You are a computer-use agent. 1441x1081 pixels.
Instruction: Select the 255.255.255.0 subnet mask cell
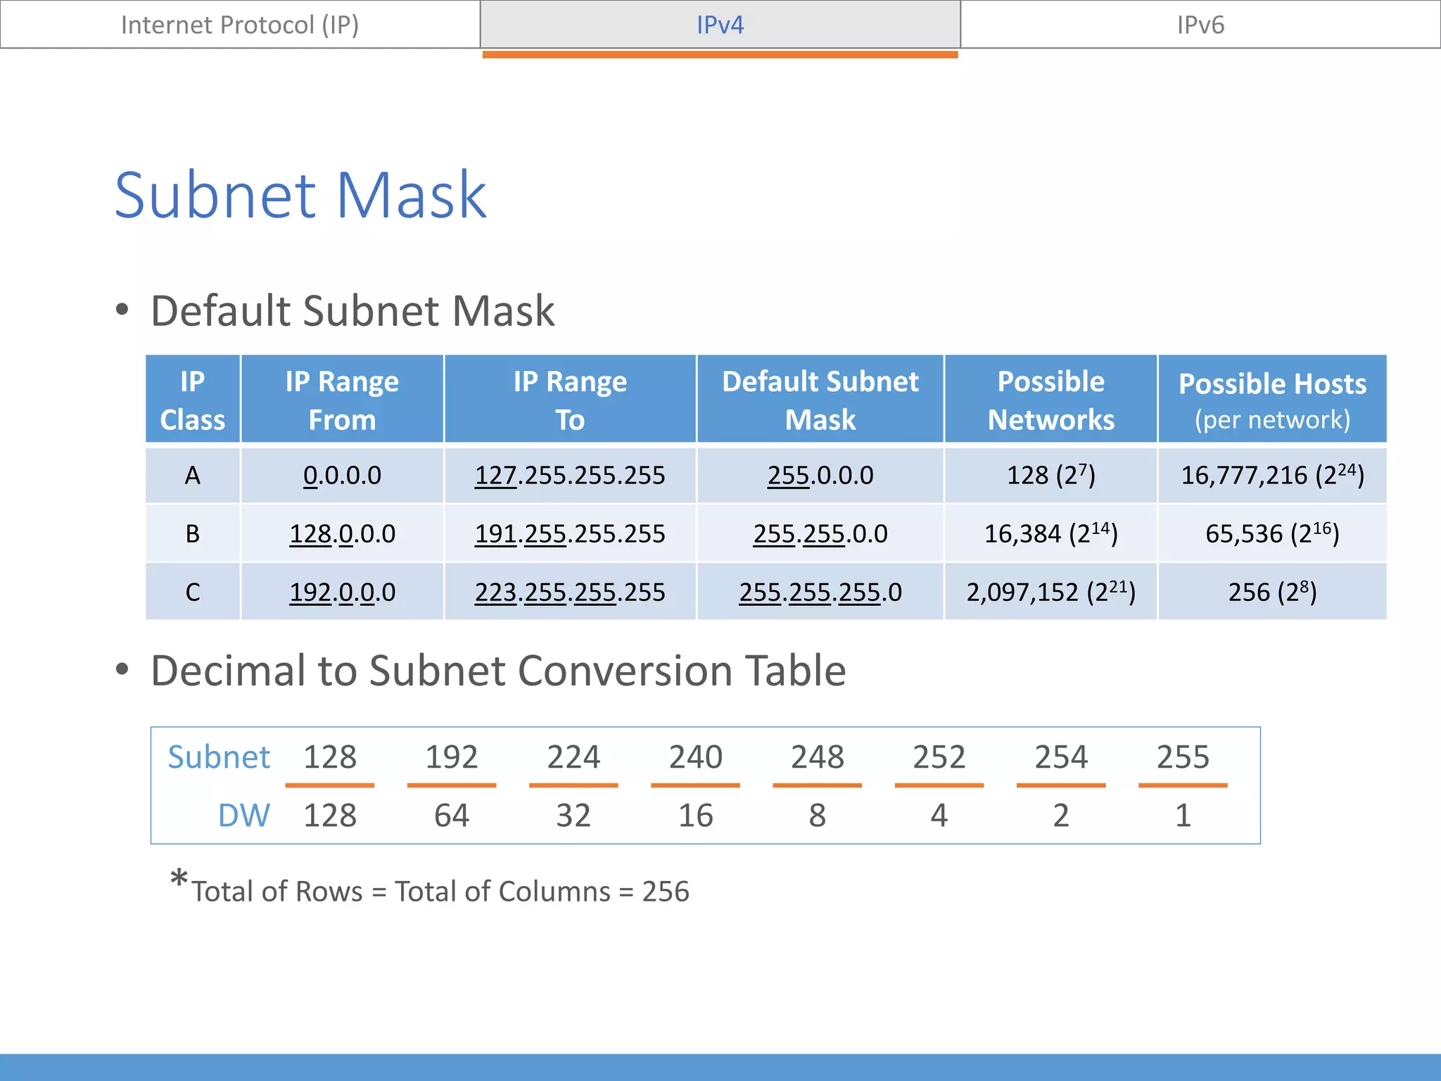(820, 592)
